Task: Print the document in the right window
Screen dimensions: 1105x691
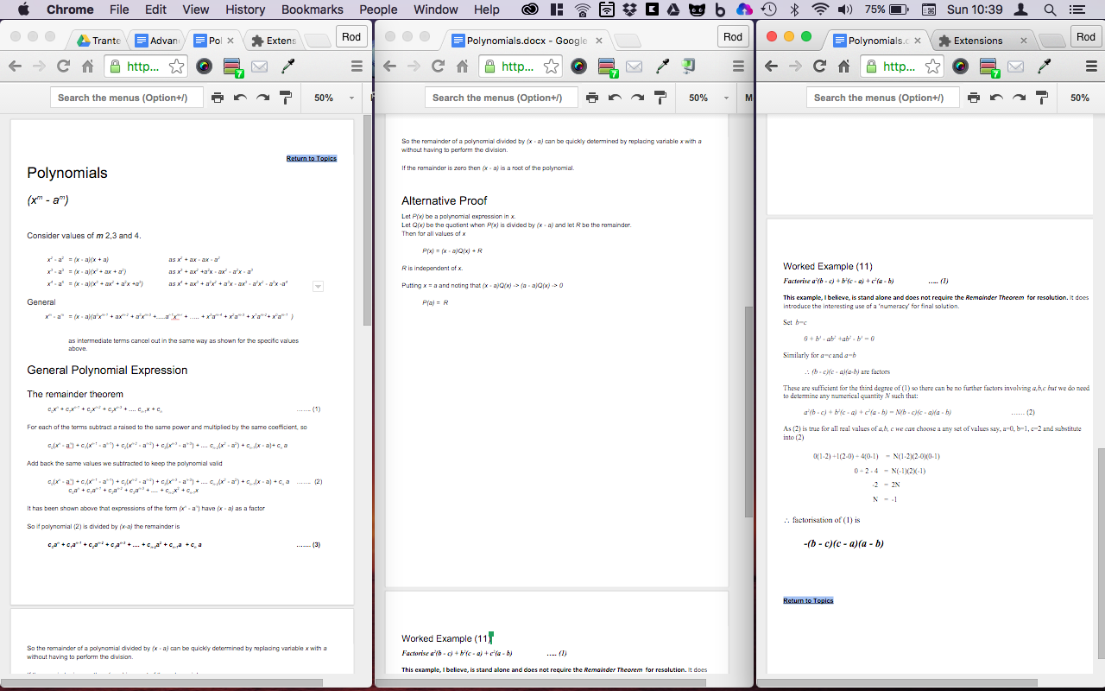Action: click(974, 98)
